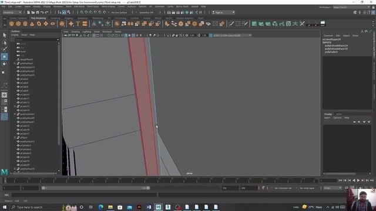The image size is (376, 211).
Task: Pick the Lasso select tool
Action: pos(4,43)
